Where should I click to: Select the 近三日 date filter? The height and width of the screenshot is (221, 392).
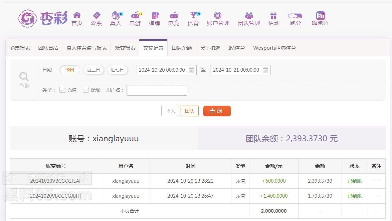tap(93, 70)
